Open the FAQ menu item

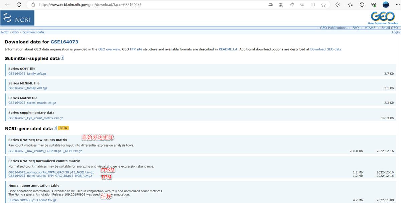356,28
